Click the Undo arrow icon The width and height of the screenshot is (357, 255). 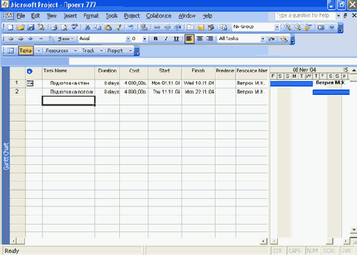coord(131,27)
